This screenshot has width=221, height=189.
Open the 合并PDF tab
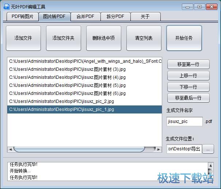pyautogui.click(x=85, y=17)
